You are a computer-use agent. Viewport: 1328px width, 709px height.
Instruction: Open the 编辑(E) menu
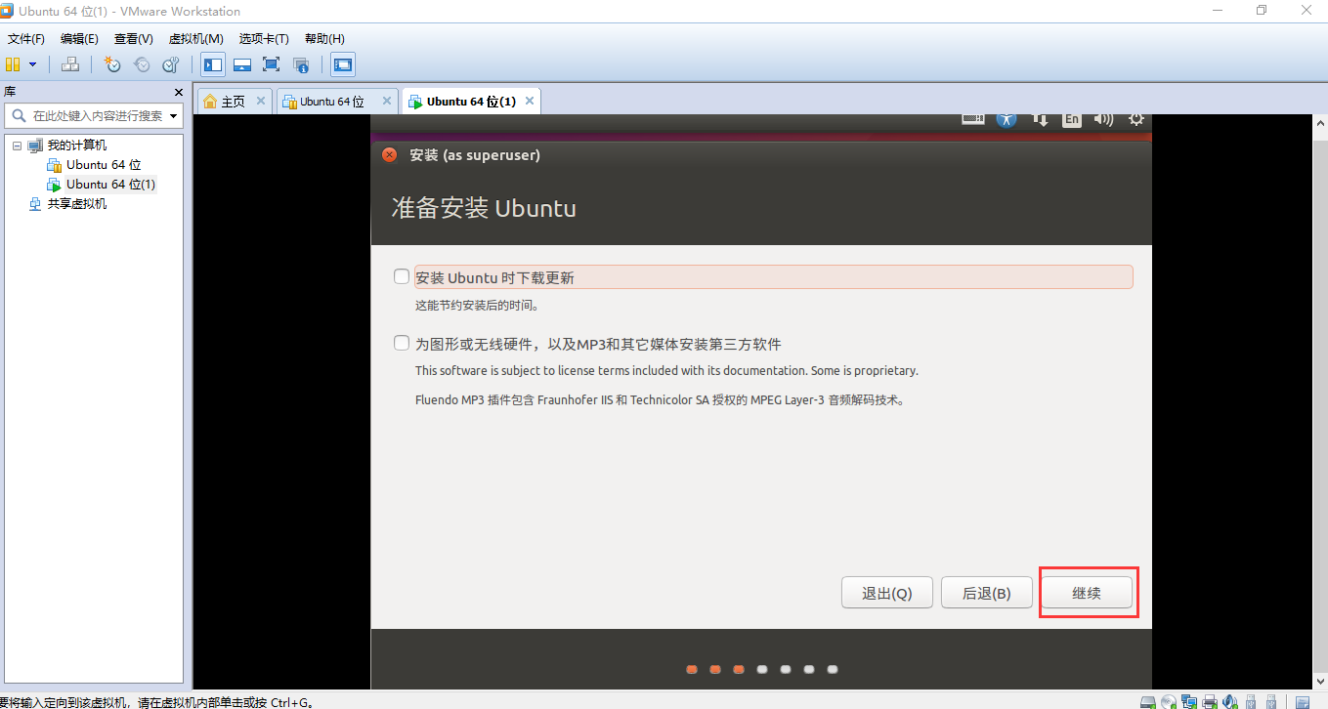coord(79,39)
